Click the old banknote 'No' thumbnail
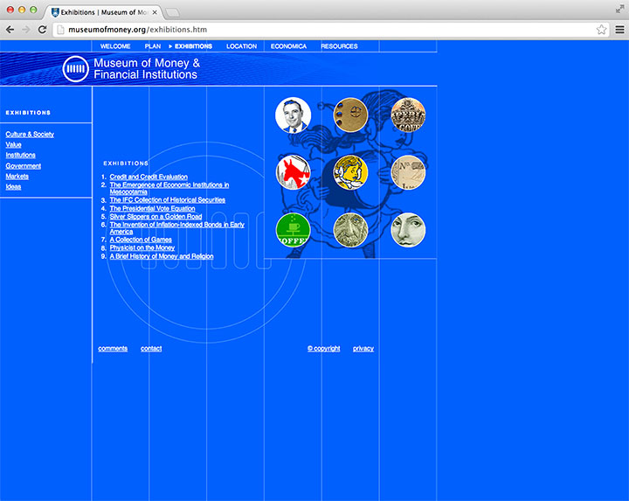Image resolution: width=629 pixels, height=501 pixels. (x=408, y=172)
